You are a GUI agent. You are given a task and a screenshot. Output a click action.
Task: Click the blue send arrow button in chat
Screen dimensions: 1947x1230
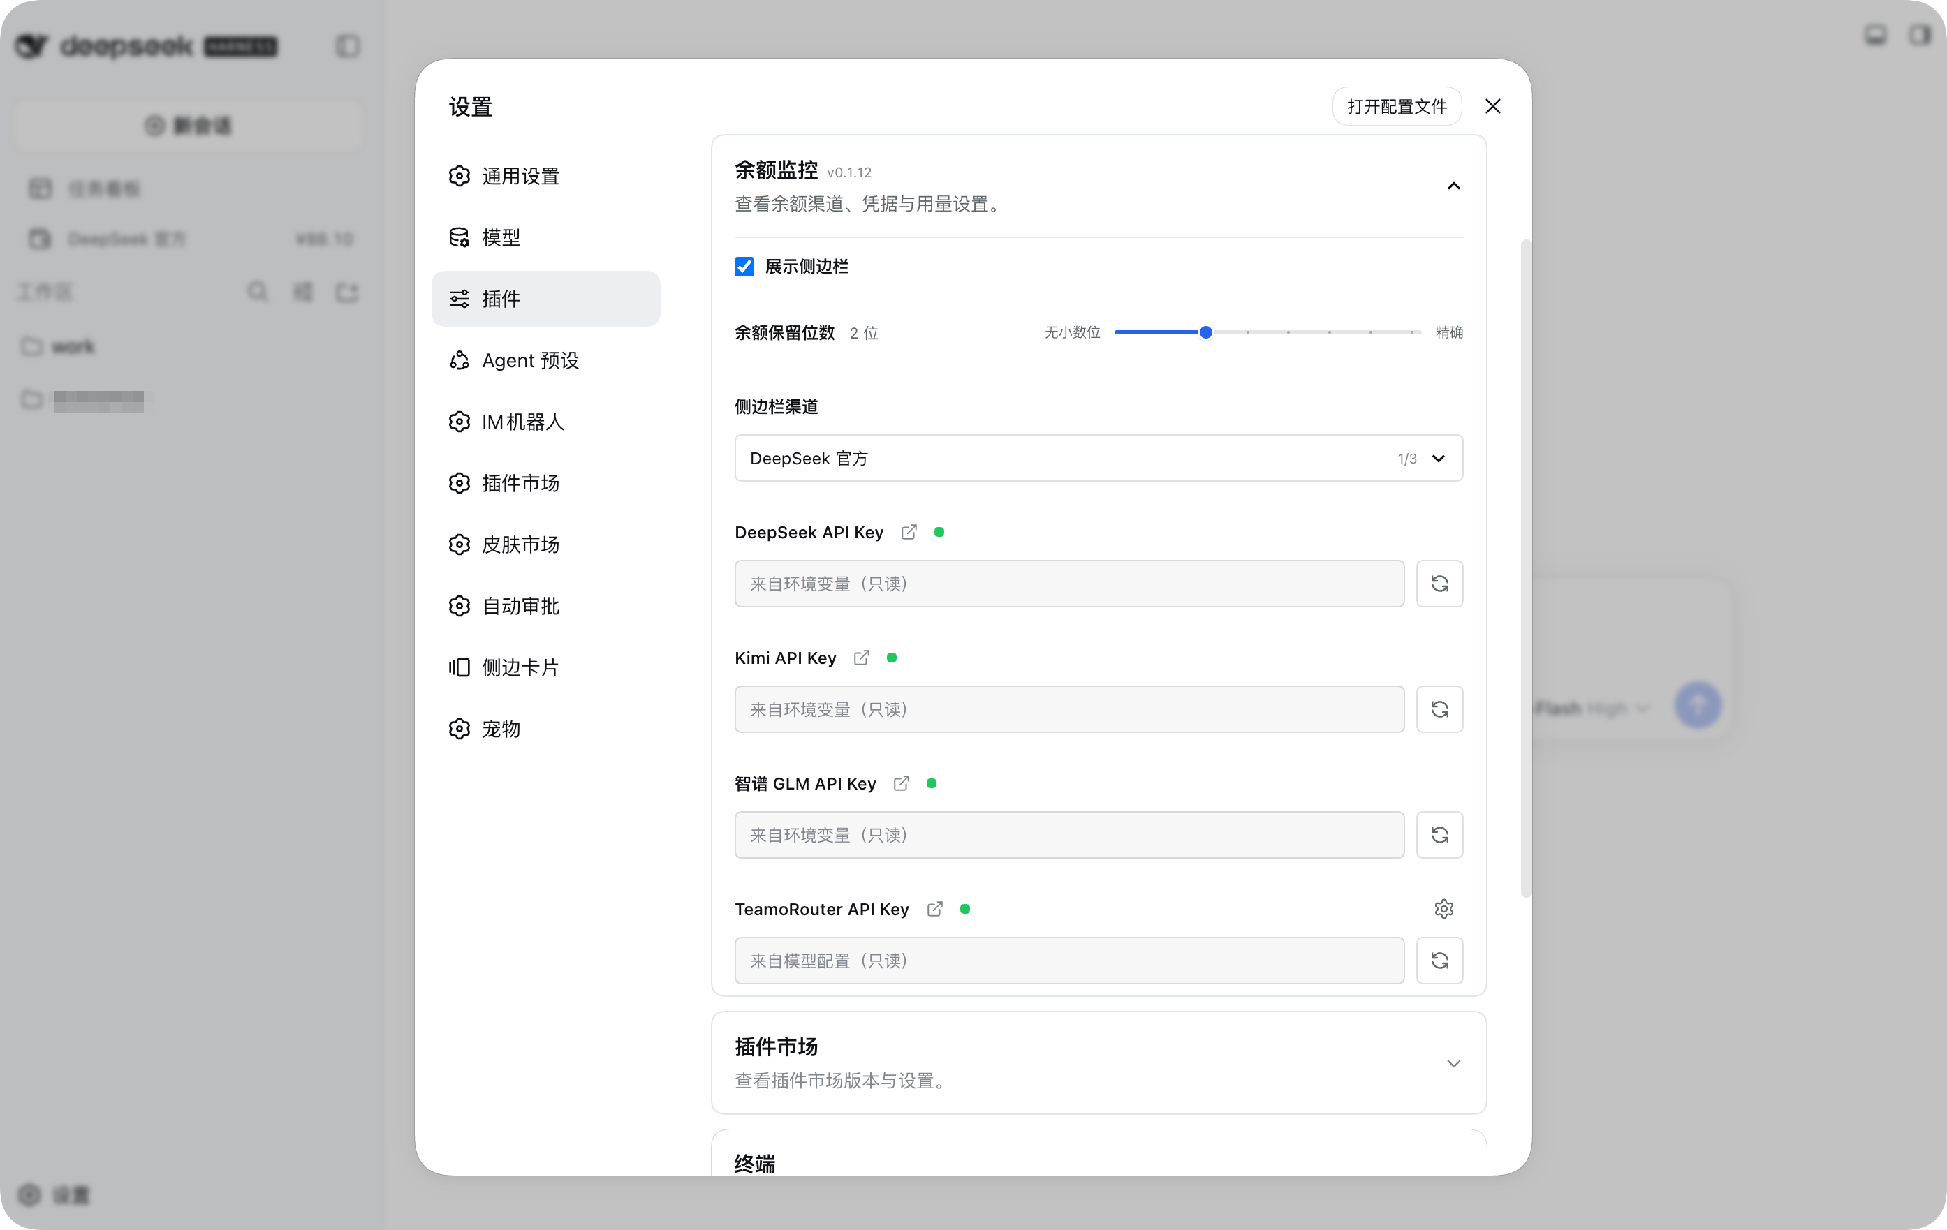[1698, 705]
